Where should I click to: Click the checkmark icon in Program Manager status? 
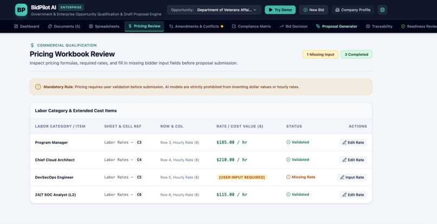[288, 142]
